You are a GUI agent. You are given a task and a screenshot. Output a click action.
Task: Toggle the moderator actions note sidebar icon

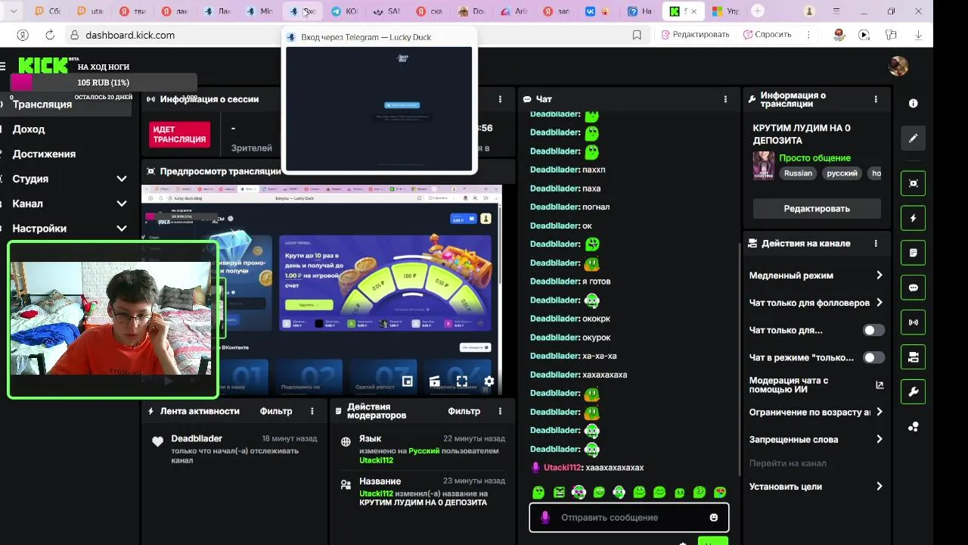tap(913, 253)
